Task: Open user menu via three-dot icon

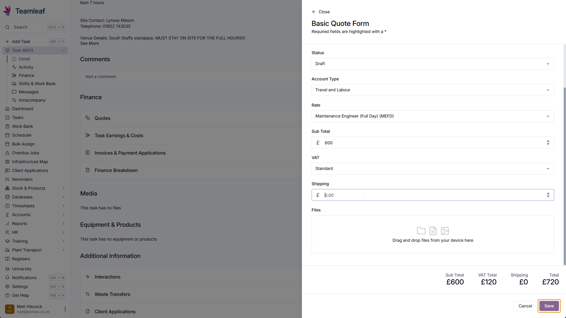Action: pos(65,309)
